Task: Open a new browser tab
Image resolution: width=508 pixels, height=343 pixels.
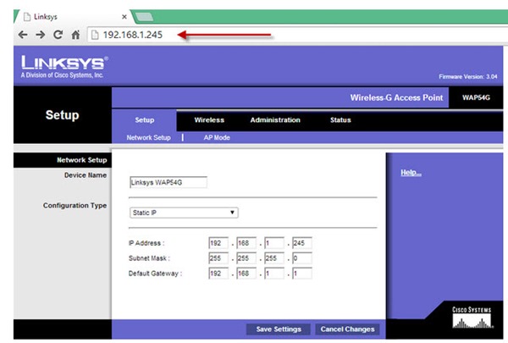Action: click(144, 17)
